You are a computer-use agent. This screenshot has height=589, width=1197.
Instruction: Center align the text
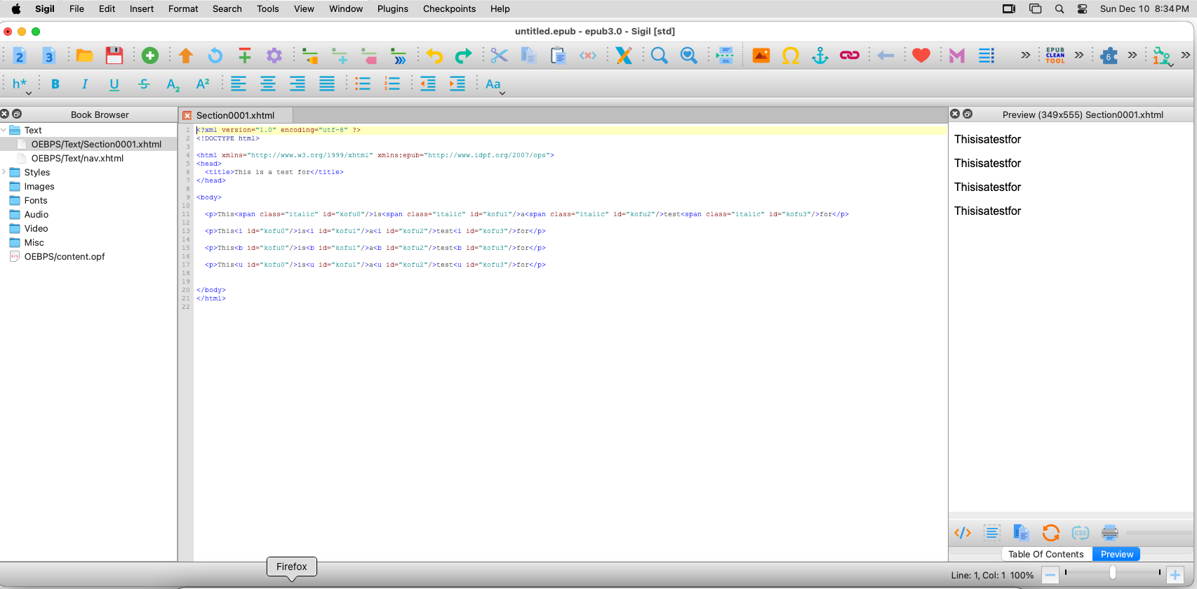[268, 84]
